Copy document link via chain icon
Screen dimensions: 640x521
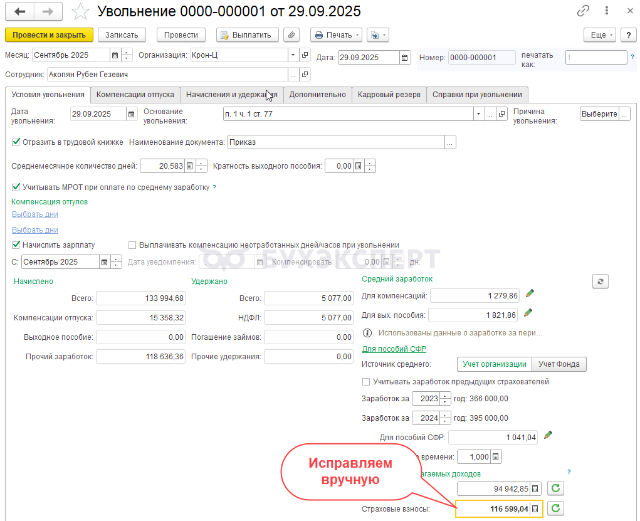(583, 11)
